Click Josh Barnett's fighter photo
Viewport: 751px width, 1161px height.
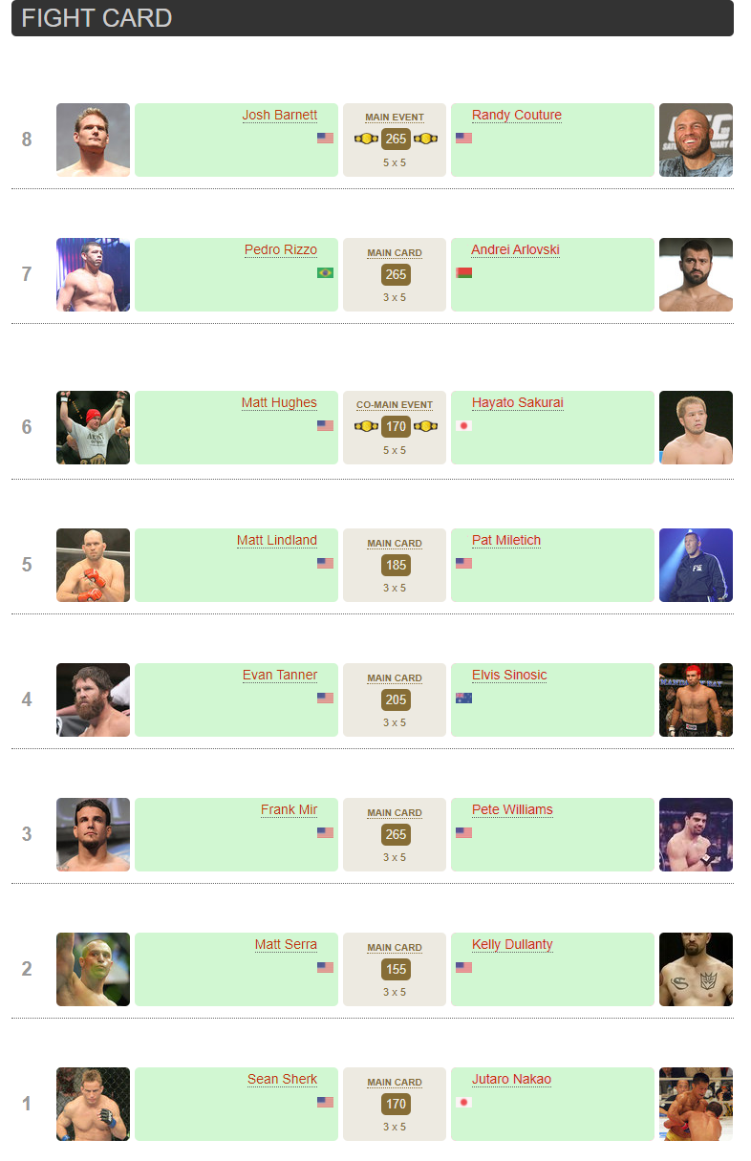(93, 140)
